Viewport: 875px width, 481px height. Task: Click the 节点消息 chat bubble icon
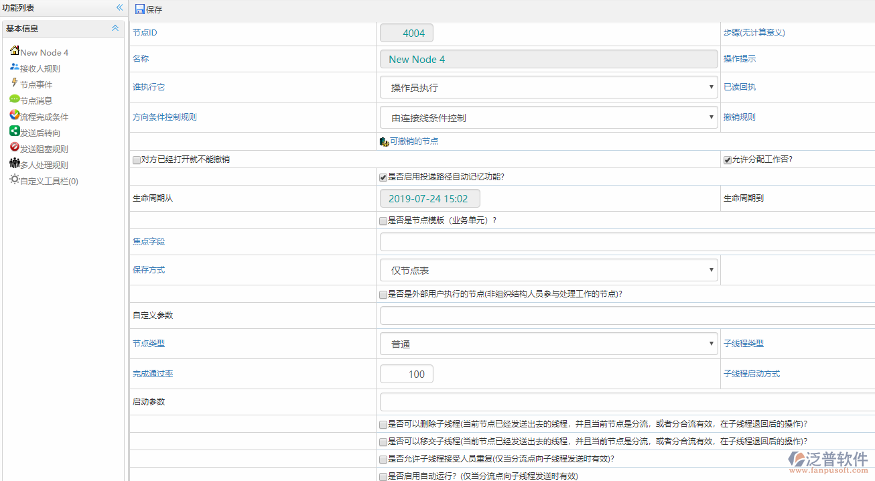click(x=14, y=99)
